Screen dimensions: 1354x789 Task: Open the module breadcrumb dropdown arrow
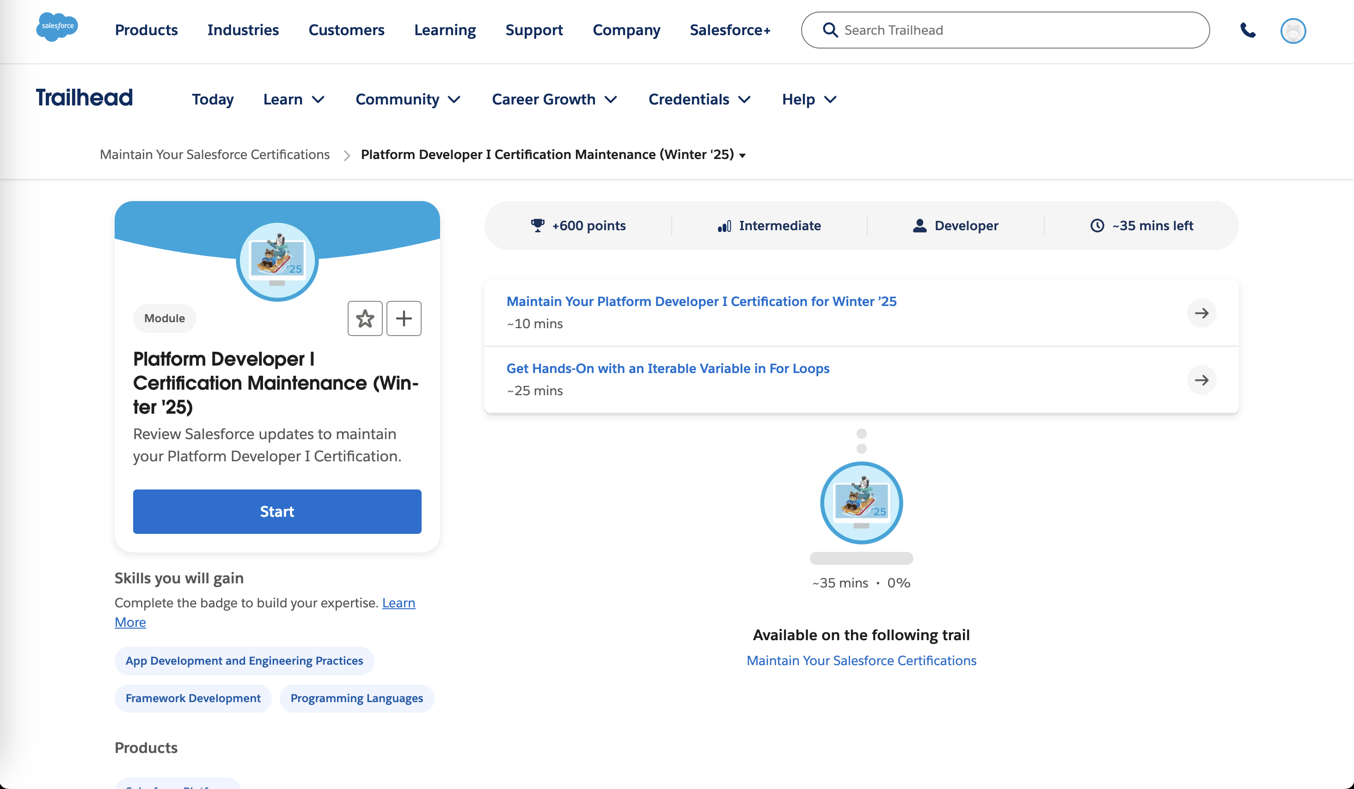coord(742,156)
